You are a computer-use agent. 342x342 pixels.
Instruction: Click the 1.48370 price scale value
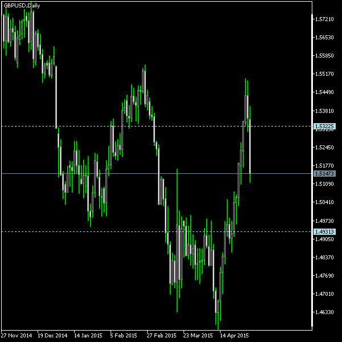[x=324, y=258]
